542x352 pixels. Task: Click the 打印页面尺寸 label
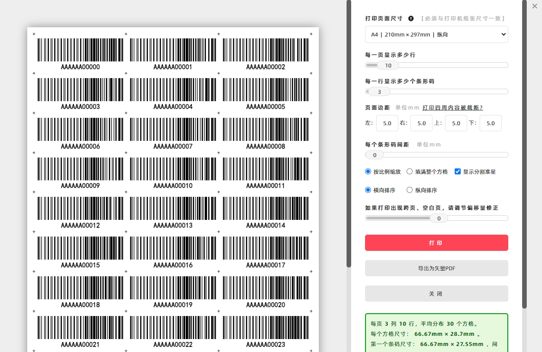pos(384,18)
